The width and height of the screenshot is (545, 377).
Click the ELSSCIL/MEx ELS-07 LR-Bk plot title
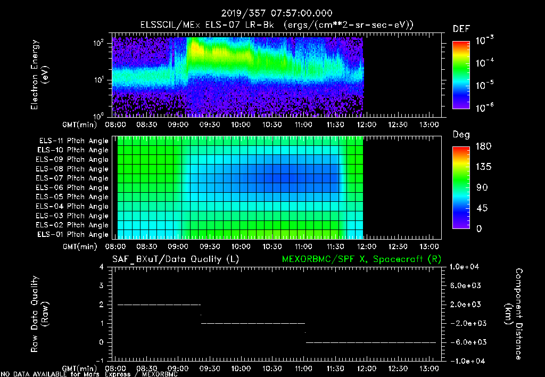point(277,25)
